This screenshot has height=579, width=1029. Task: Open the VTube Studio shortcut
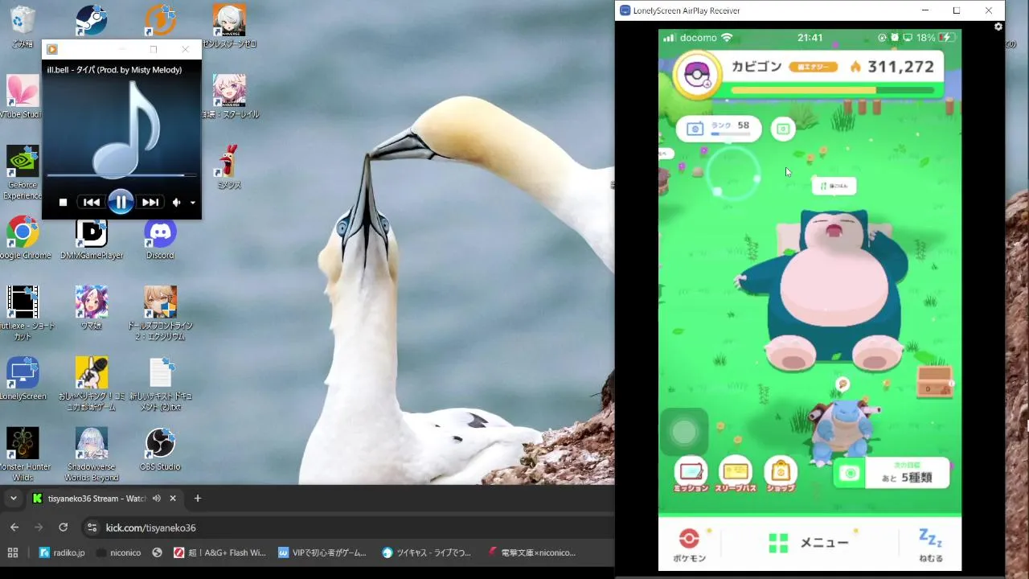tap(22, 96)
